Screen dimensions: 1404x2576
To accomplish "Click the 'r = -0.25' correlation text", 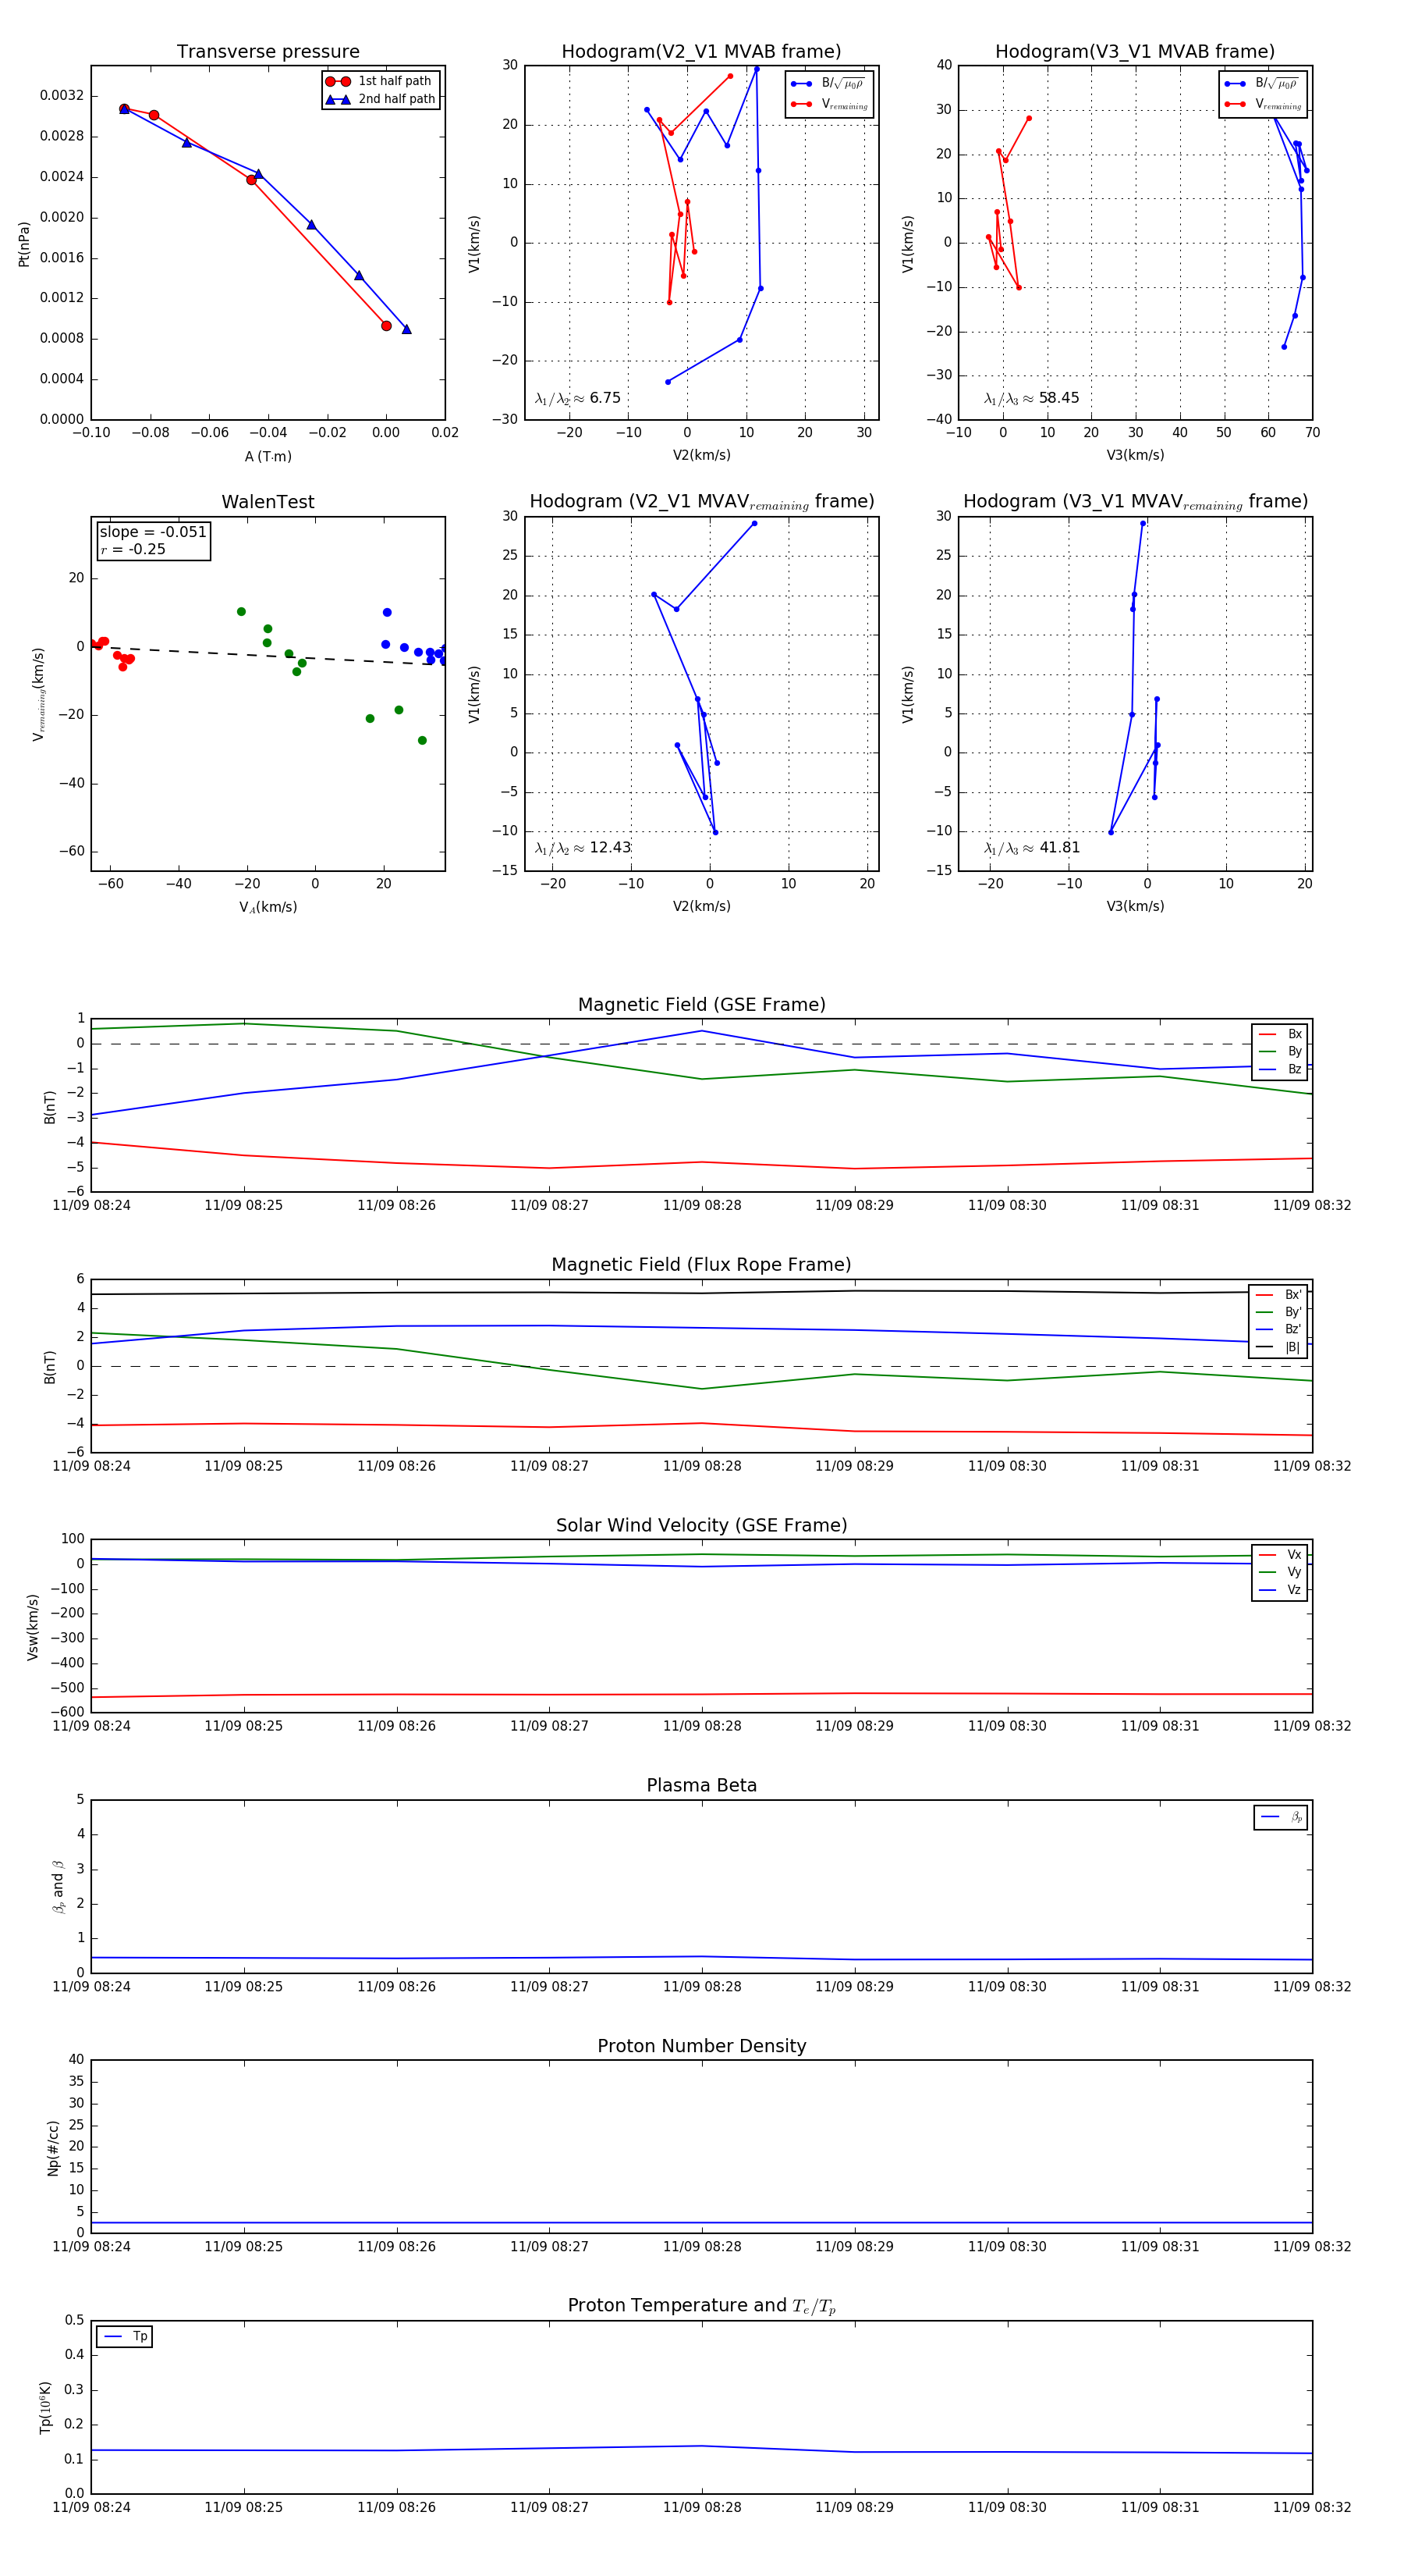I will pyautogui.click(x=133, y=549).
